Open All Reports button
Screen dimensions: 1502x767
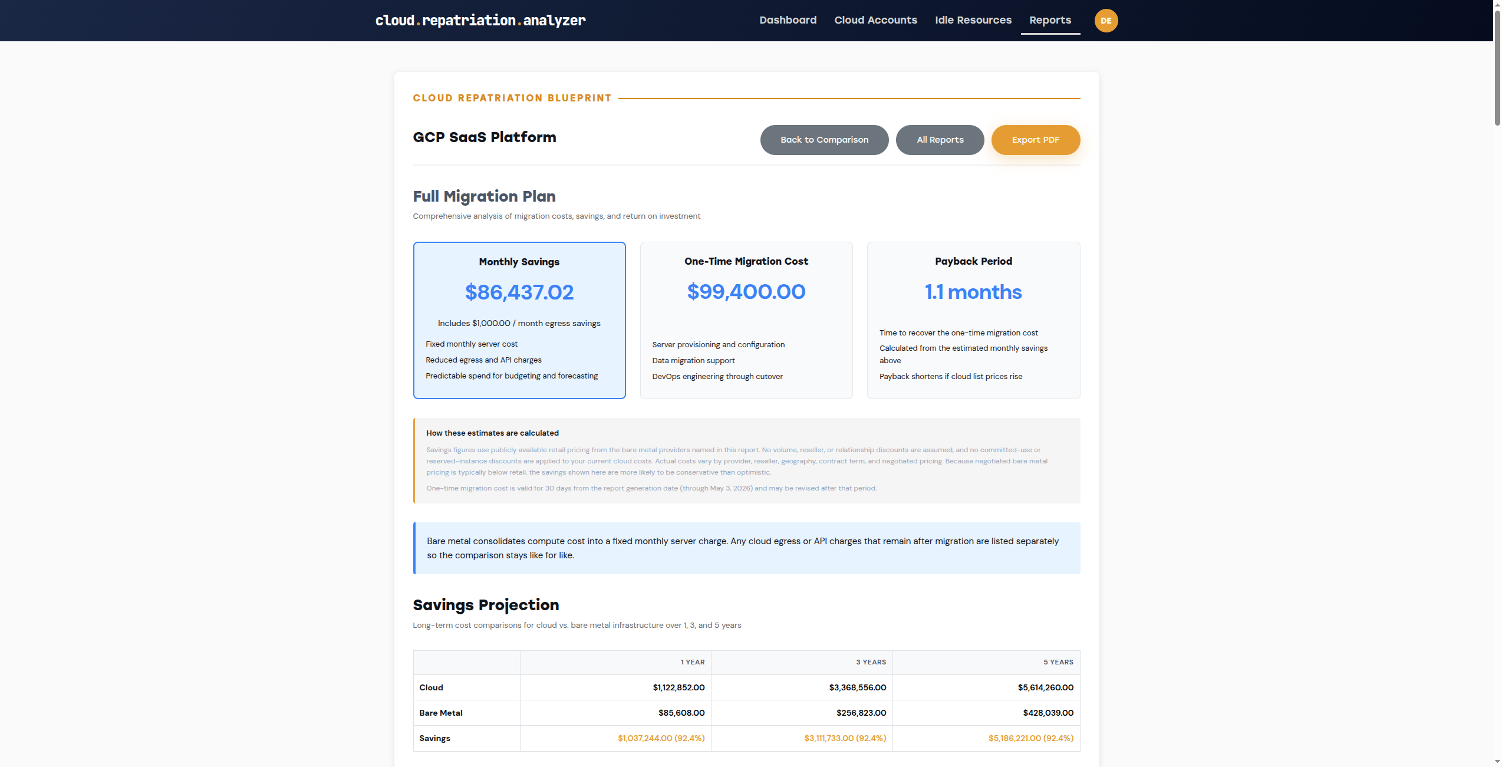940,140
